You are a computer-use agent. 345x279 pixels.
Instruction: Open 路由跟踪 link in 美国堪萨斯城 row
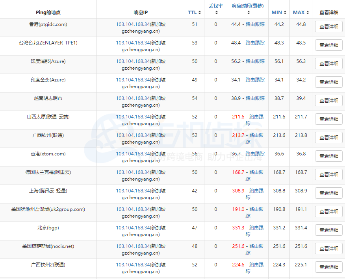(x=256, y=246)
